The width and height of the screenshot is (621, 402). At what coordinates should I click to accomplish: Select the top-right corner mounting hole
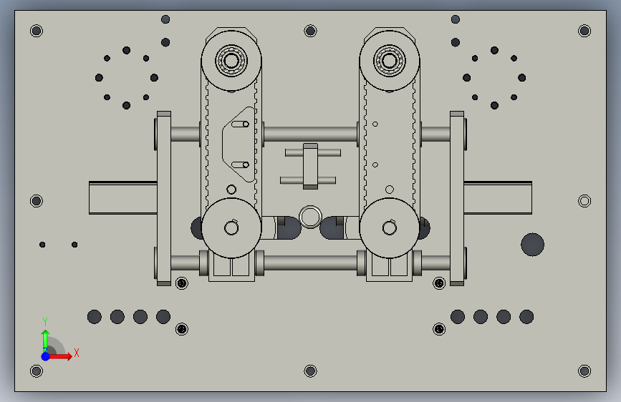tap(584, 31)
